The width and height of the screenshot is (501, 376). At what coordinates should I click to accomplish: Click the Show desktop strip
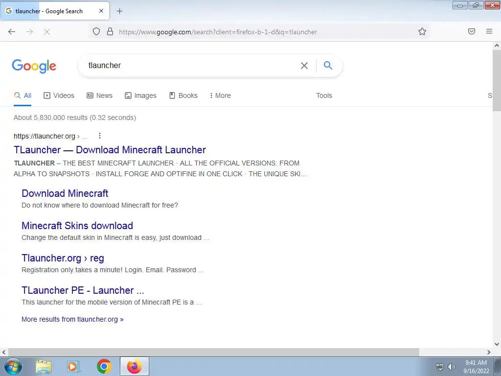click(498, 366)
